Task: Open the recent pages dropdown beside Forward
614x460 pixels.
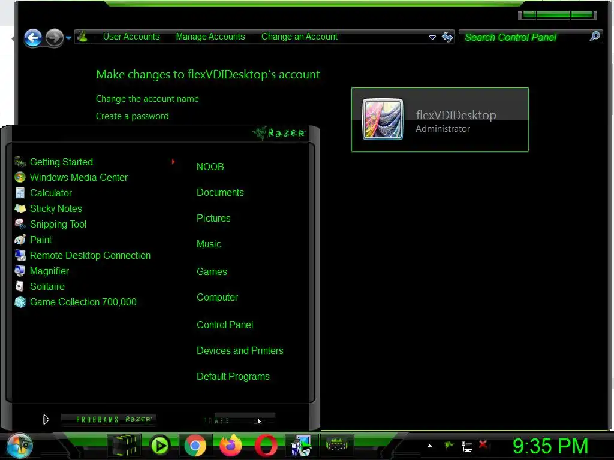Action: 68,38
